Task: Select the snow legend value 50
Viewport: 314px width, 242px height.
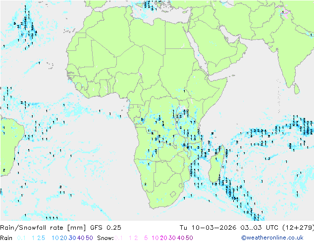Action: point(189,238)
